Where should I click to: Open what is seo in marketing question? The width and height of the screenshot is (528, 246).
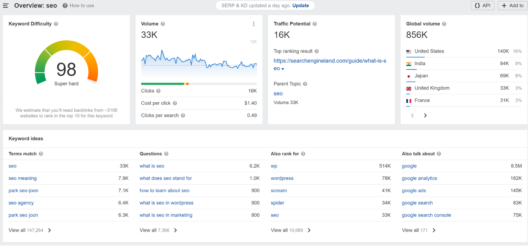(x=166, y=215)
